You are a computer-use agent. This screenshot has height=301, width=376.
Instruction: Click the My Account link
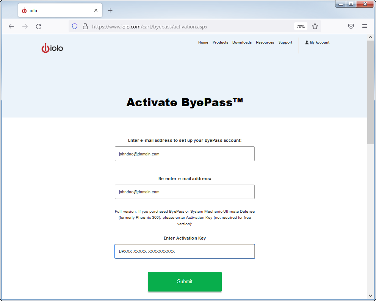click(x=317, y=42)
